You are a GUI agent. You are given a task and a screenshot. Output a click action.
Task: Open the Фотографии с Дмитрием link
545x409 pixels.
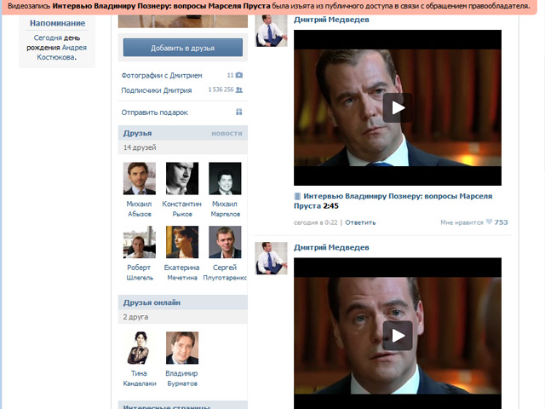click(162, 76)
